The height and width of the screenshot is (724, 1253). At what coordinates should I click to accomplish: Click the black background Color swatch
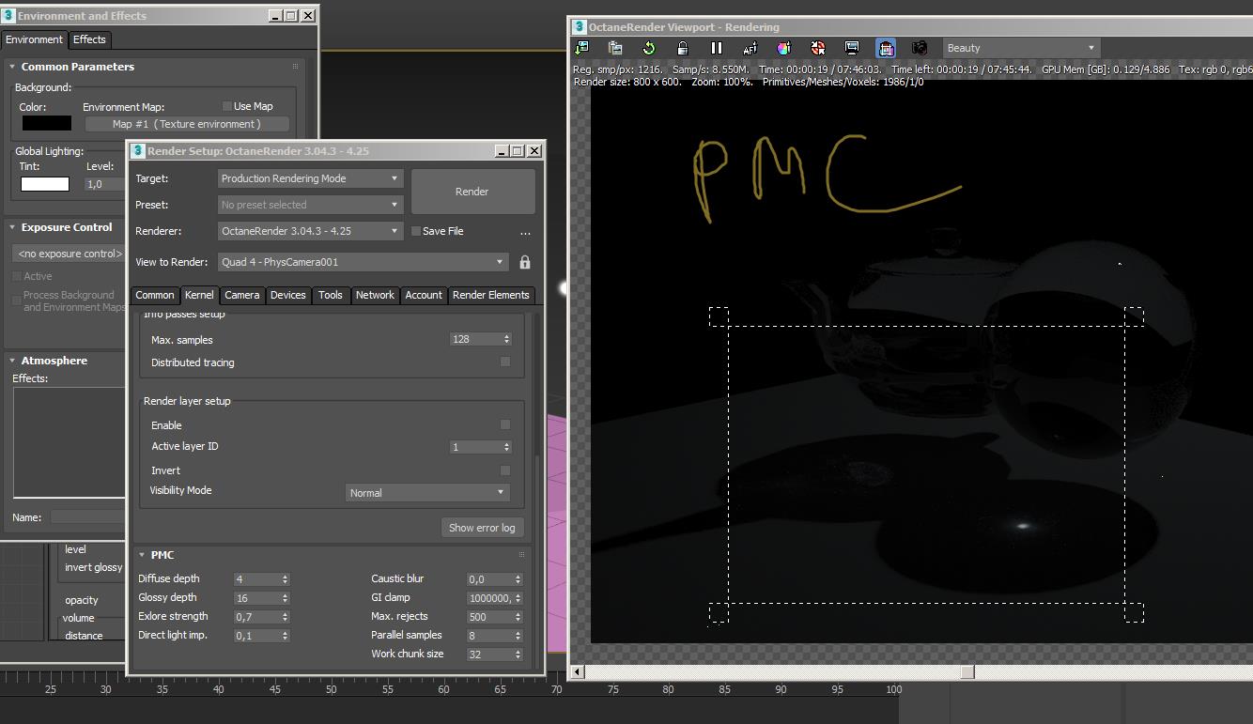coord(47,123)
